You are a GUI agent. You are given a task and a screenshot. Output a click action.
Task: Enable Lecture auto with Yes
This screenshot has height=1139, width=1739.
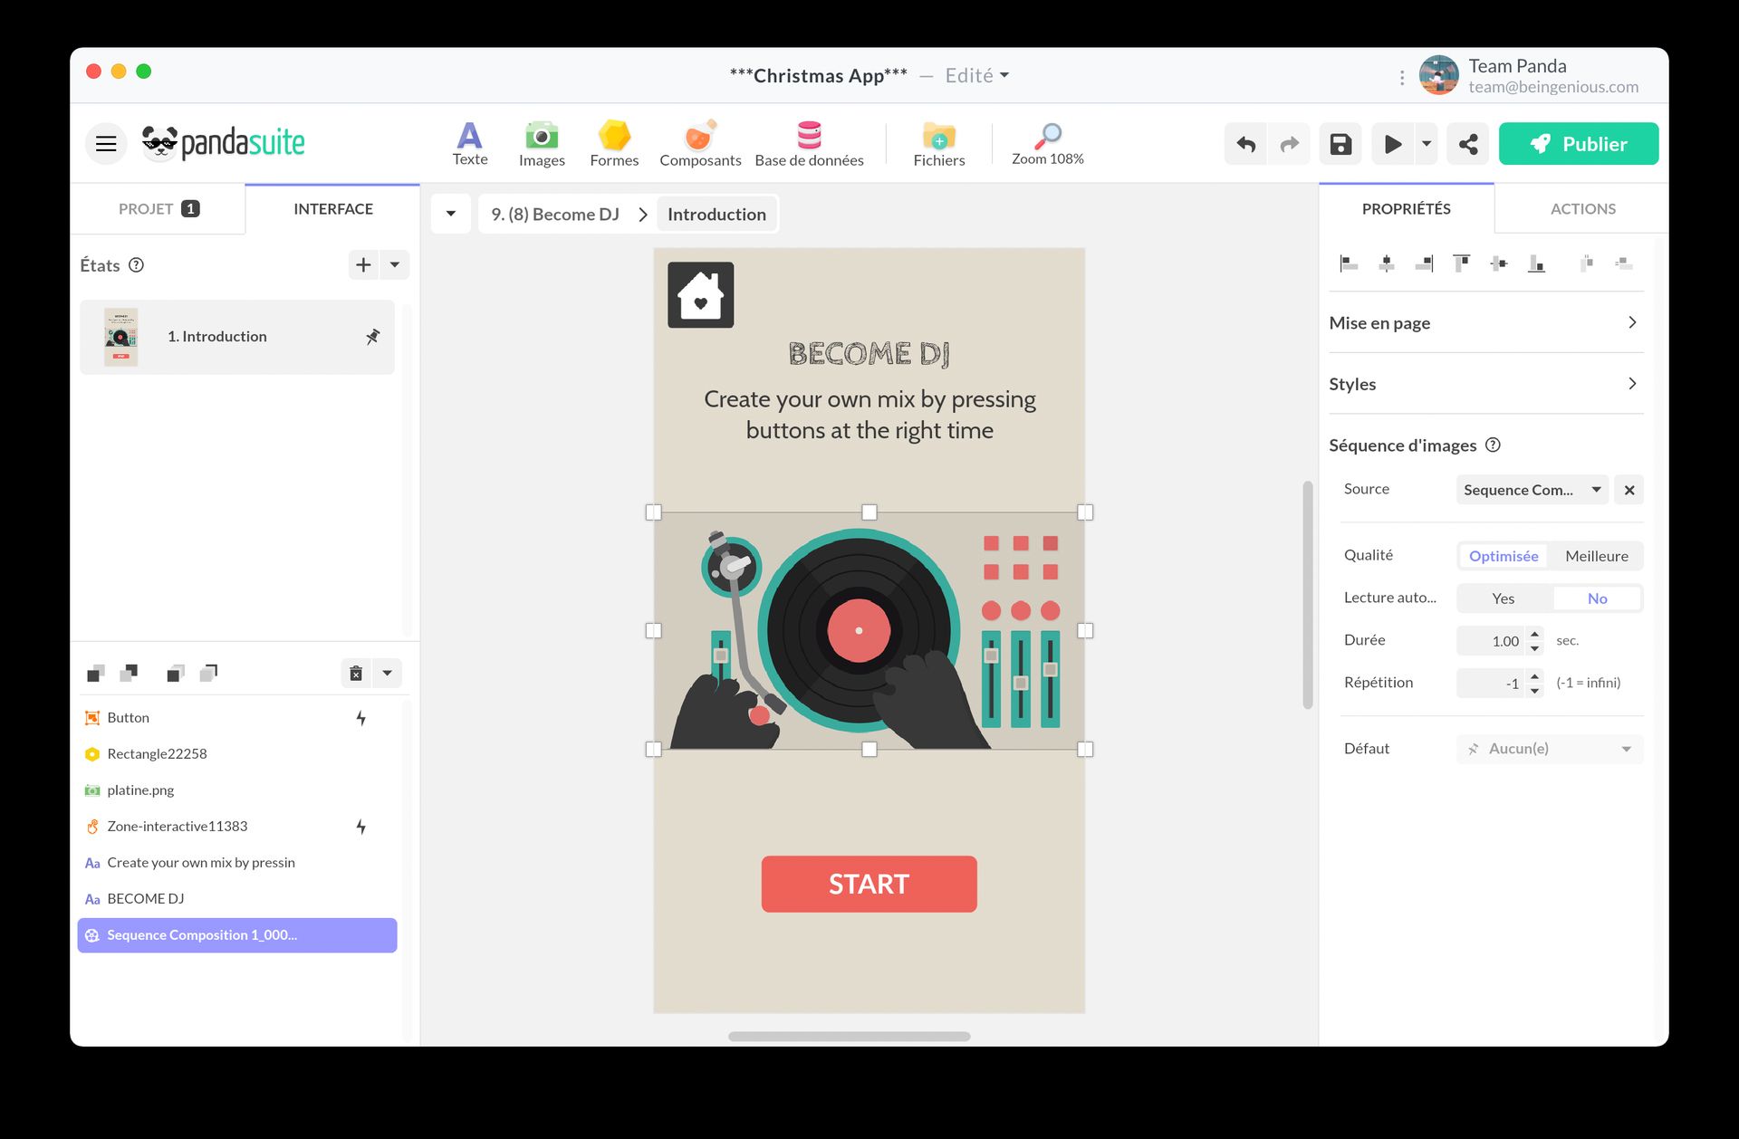(1503, 598)
